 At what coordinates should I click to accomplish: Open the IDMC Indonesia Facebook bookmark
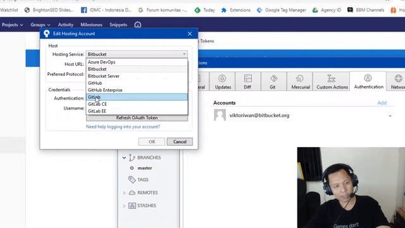pyautogui.click(x=106, y=10)
